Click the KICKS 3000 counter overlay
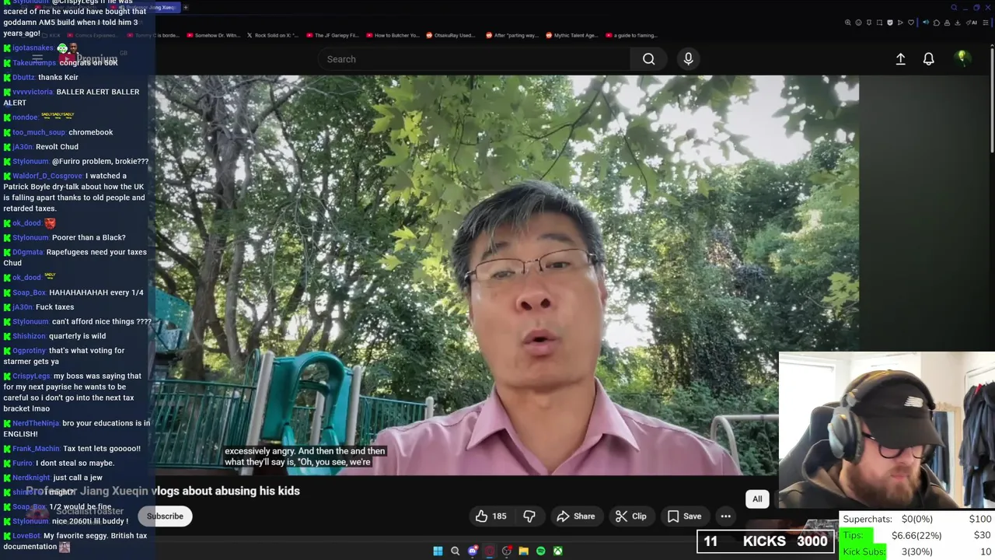Screen dimensions: 995x560 766,541
